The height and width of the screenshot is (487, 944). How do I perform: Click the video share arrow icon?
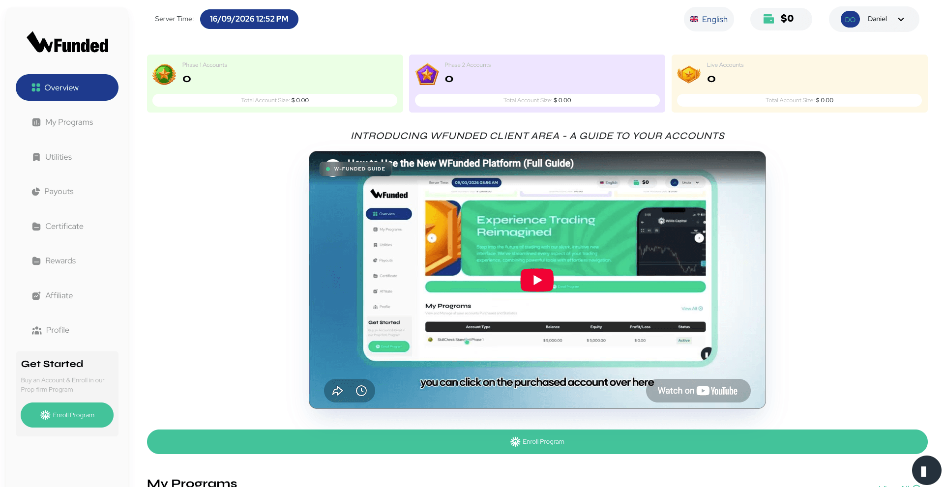tap(337, 391)
